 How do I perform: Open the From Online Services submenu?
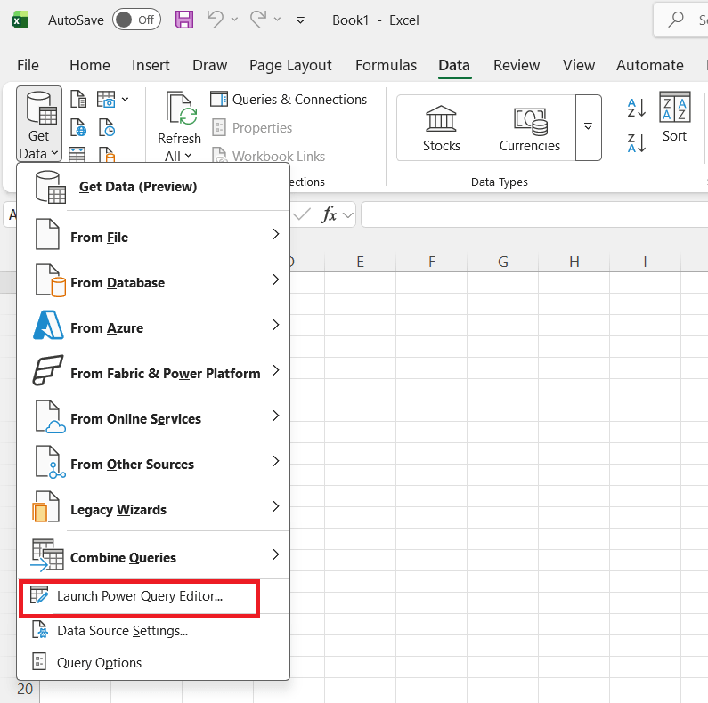click(x=153, y=417)
